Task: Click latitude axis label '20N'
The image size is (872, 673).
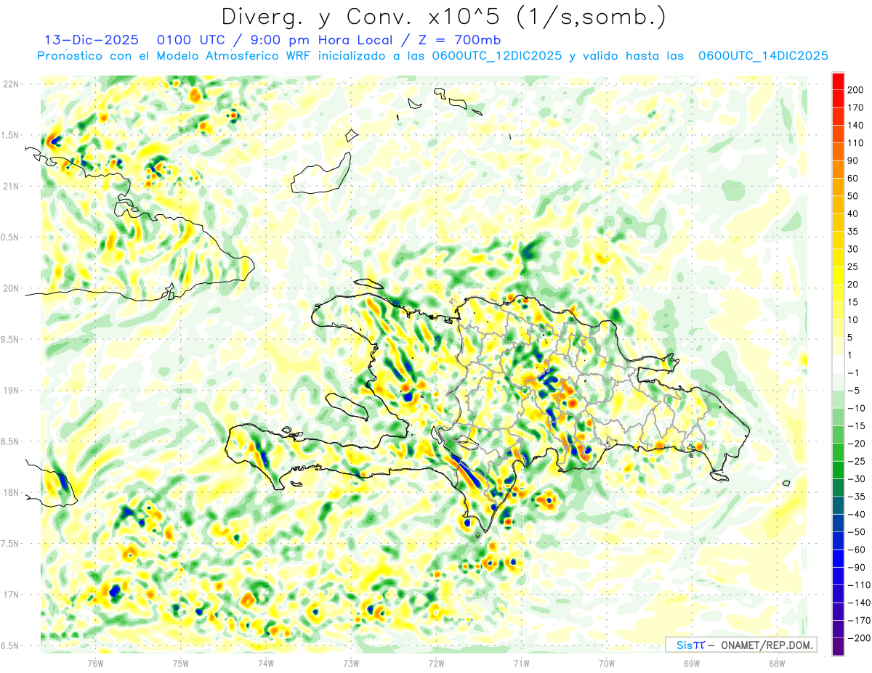Action: (11, 288)
